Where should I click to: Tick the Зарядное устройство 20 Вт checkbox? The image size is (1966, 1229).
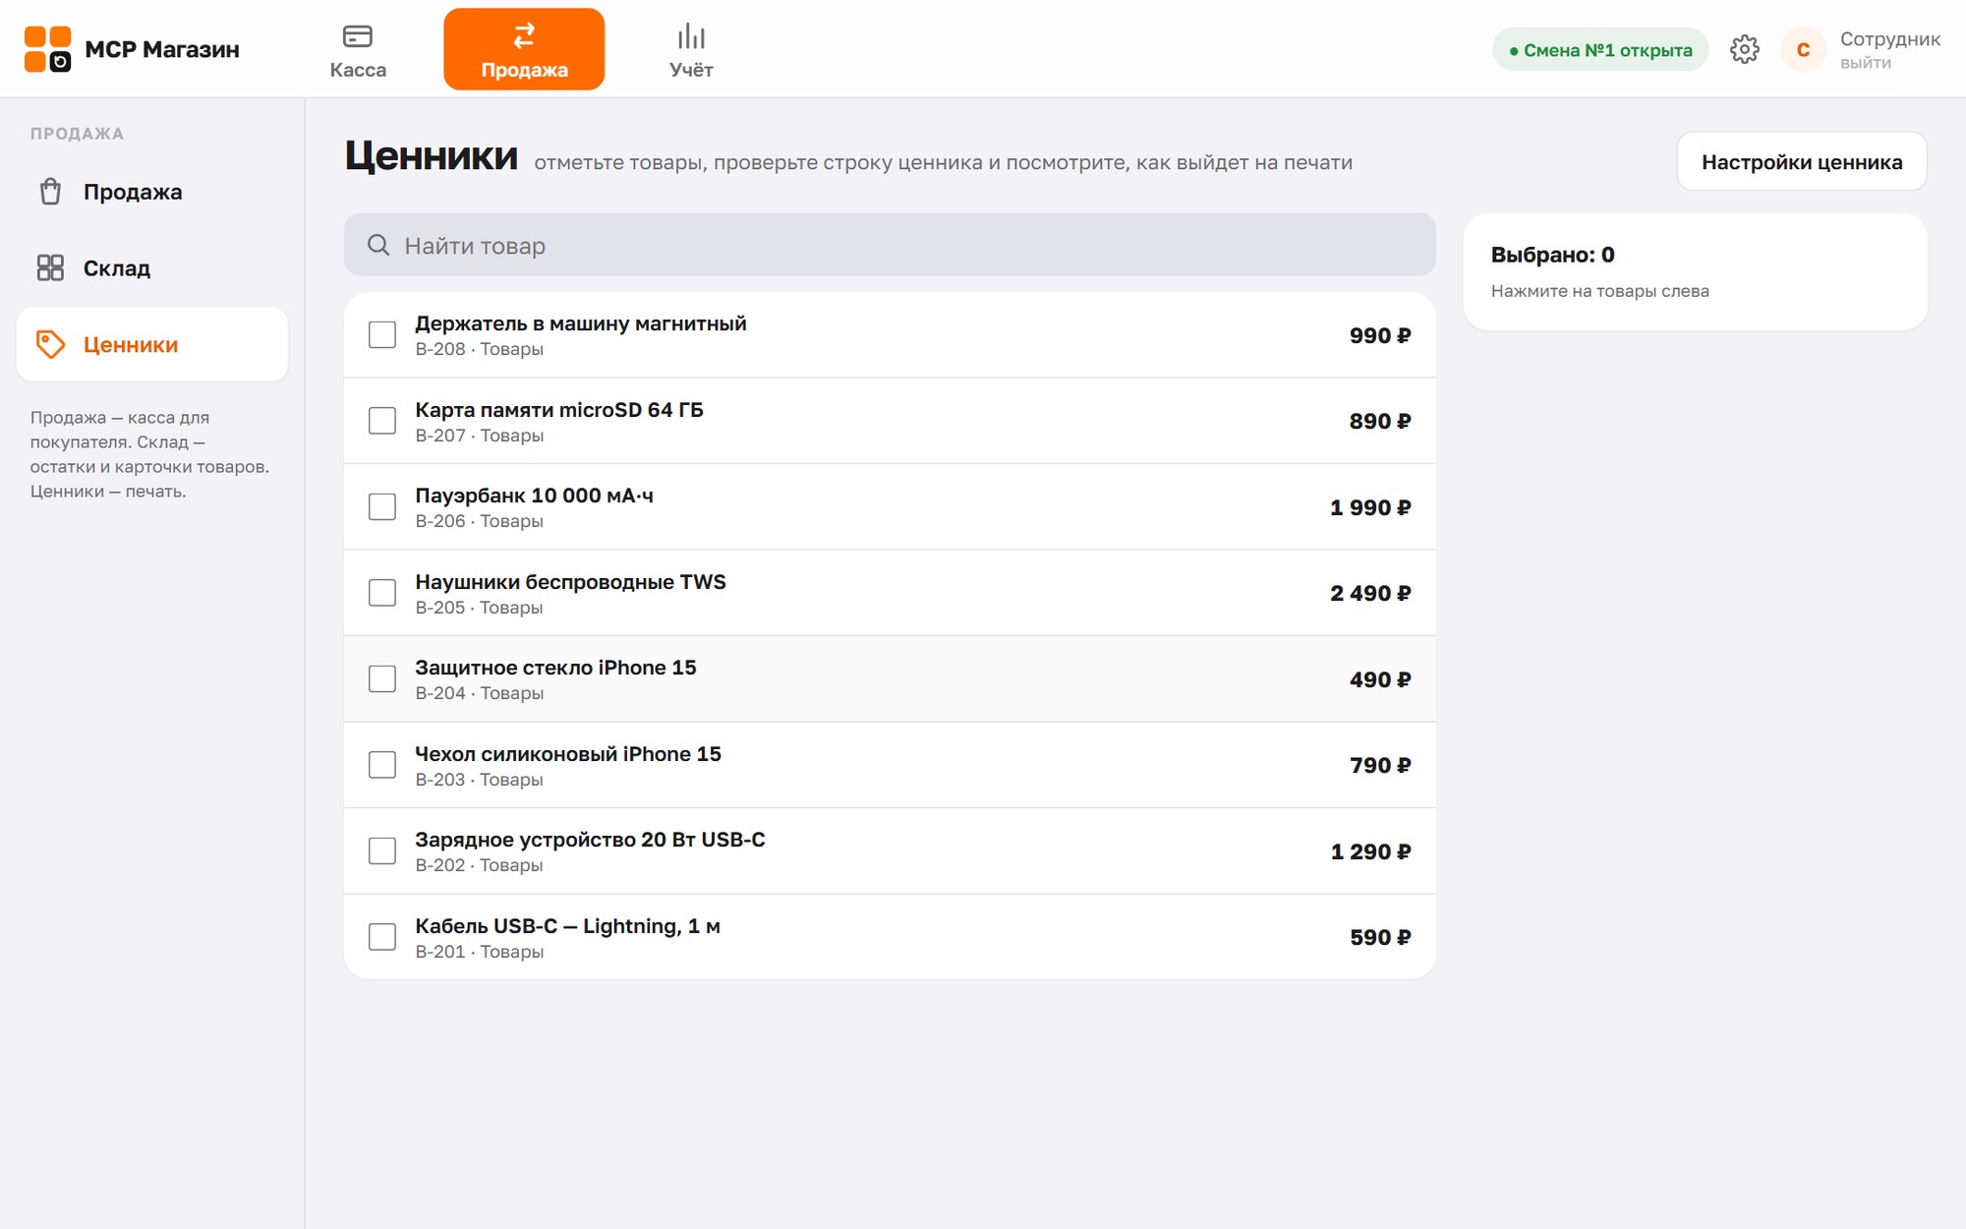(x=382, y=850)
